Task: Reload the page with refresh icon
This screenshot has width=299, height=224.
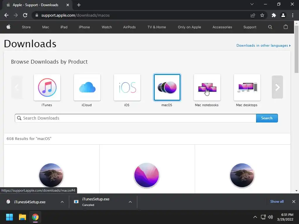Action: pos(25,15)
